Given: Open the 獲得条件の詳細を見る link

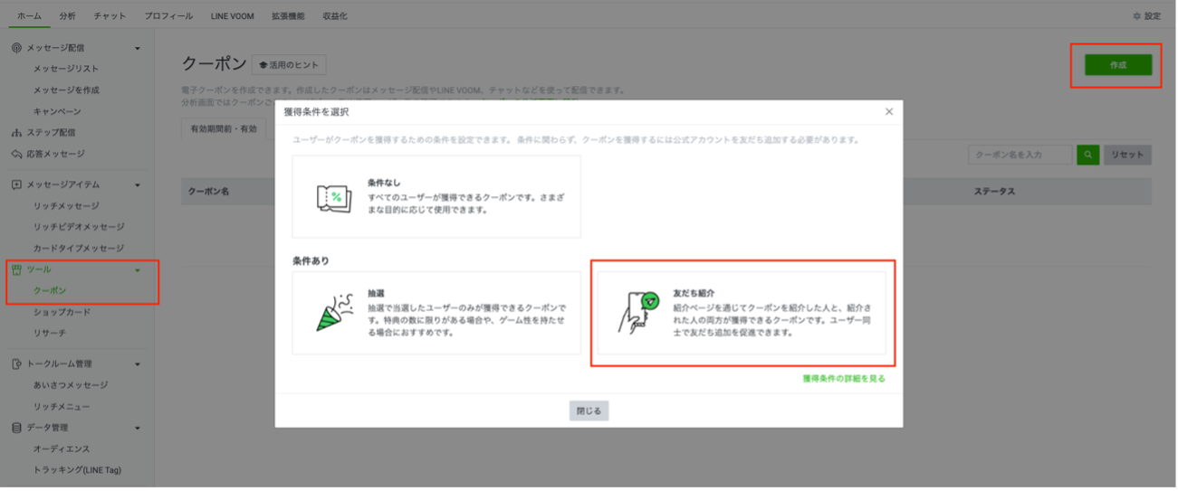Looking at the screenshot, I should click(844, 378).
